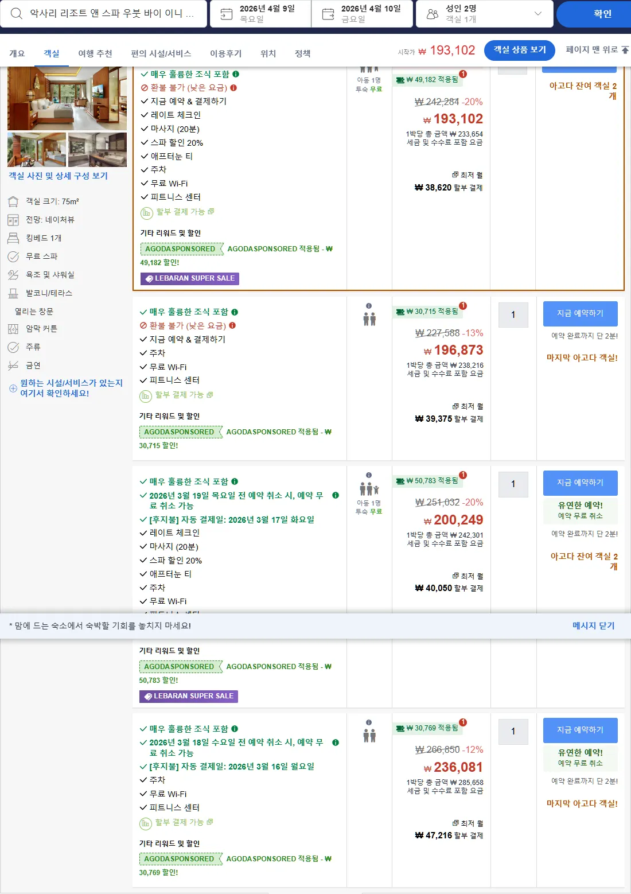Click the no-smoking 금연 icon
Viewport: 631px width, 894px height.
point(13,366)
